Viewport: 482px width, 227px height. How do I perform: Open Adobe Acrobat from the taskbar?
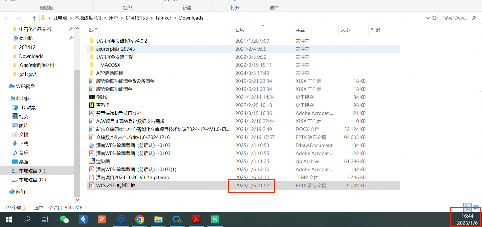point(196,220)
